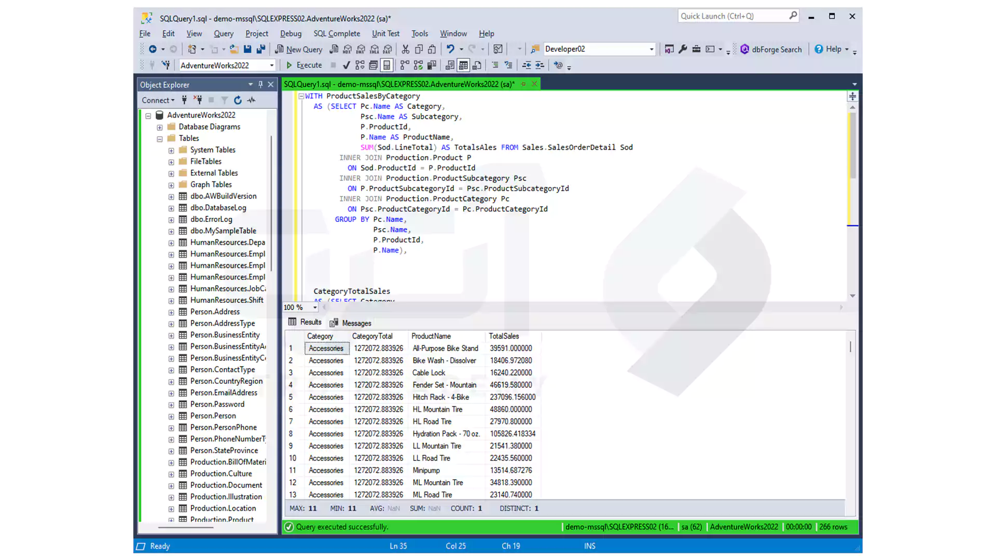
Task: Click the Execute button
Action: pyautogui.click(x=304, y=65)
